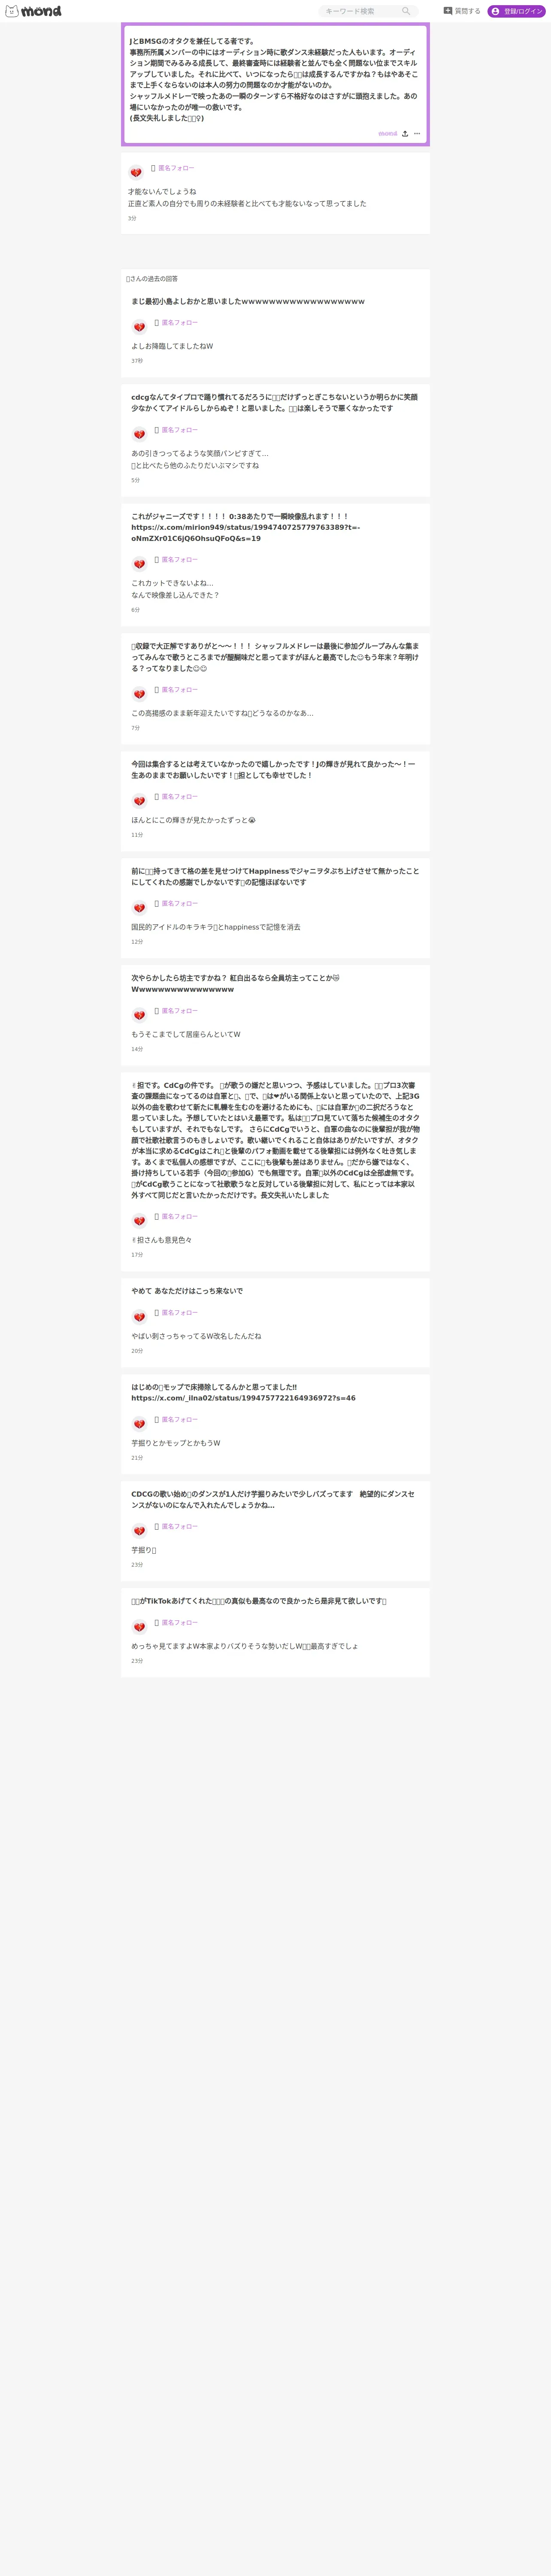Viewport: 551px width, 2576px height.
Task: Click avatar beside もうそこまでして居座らんといて answer
Action: point(140,1015)
